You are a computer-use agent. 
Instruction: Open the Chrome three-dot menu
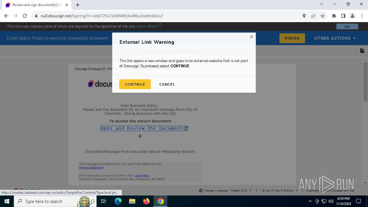pos(362,16)
